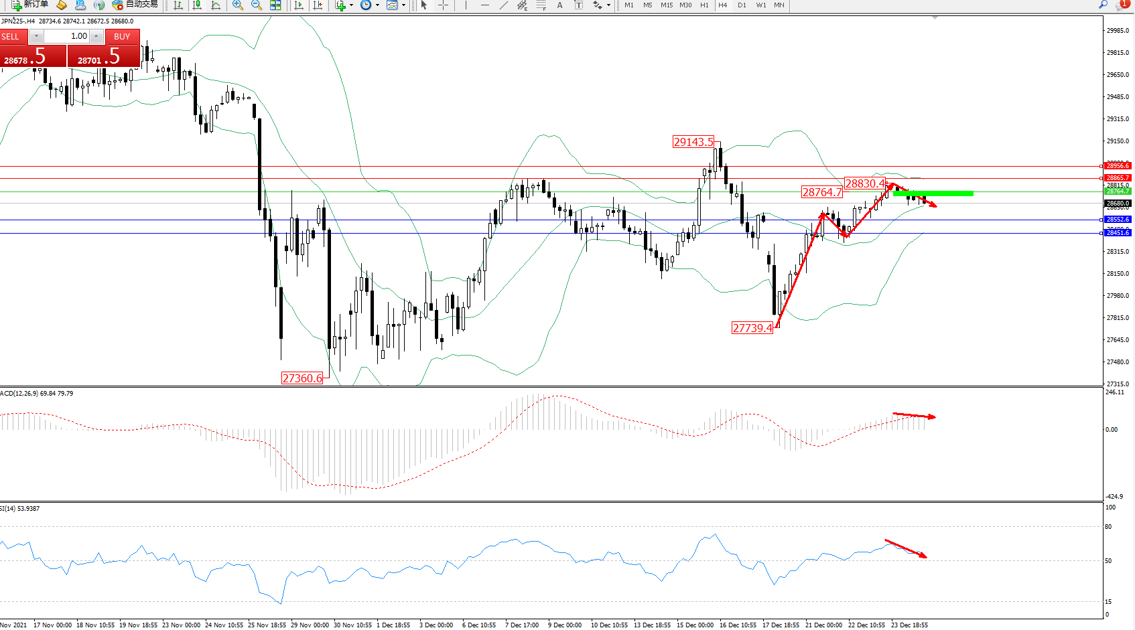Viewport: 1135px width, 630px height.
Task: Expand the indicators list dropdown arrow
Action: coord(351,5)
